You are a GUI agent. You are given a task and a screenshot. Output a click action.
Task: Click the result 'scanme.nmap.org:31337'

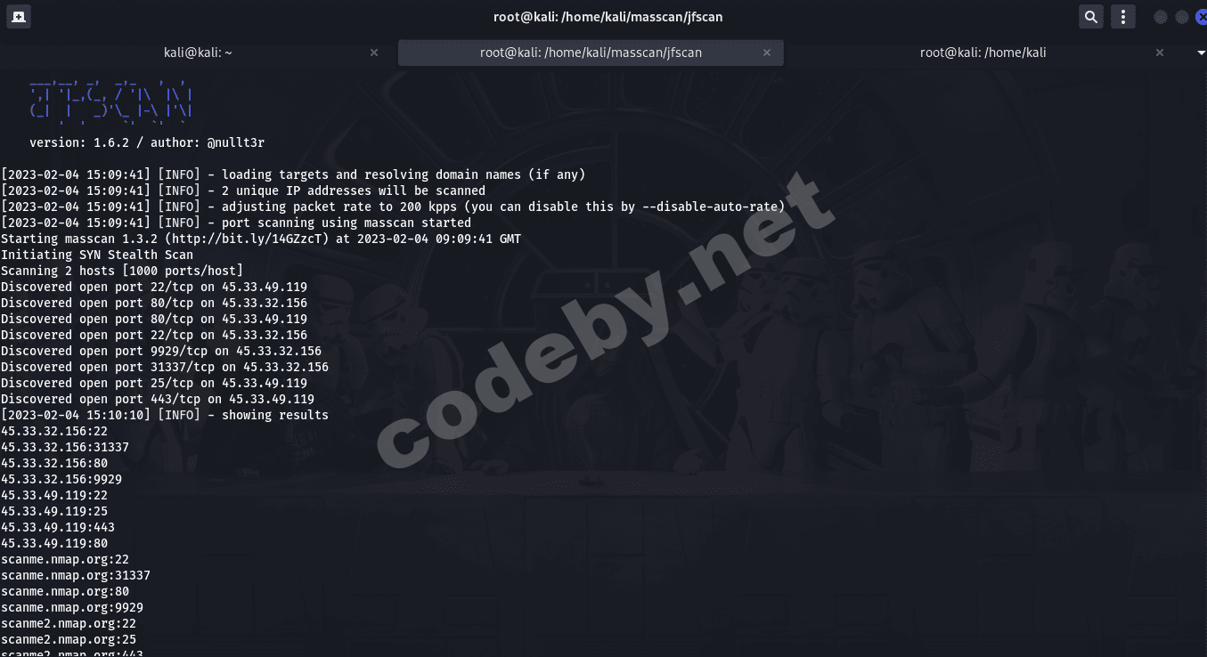coord(76,575)
